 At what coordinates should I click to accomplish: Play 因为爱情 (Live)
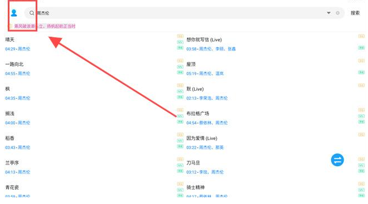click(202, 138)
